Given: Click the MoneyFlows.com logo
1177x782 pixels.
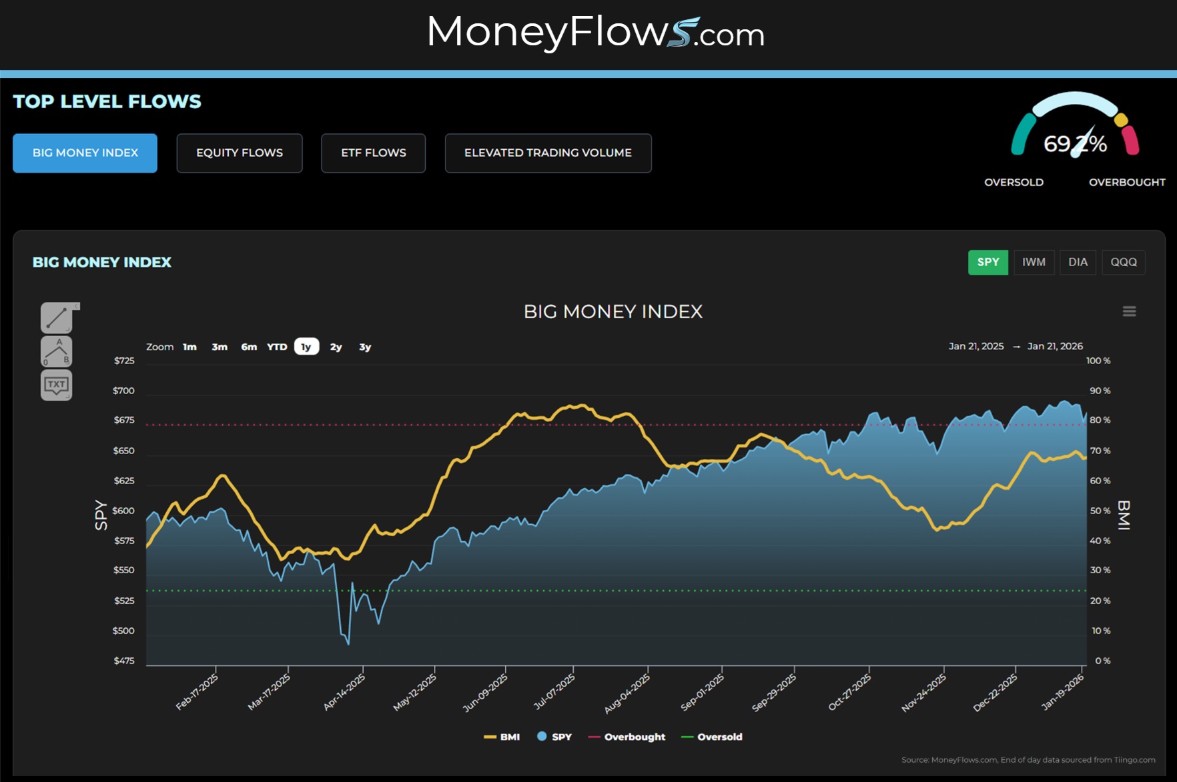Looking at the screenshot, I should coord(595,32).
